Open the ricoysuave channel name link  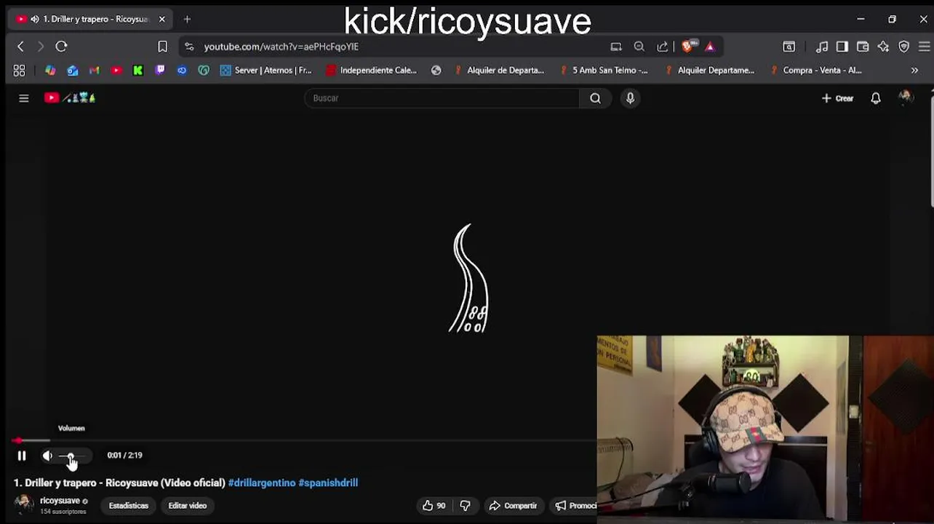point(60,501)
